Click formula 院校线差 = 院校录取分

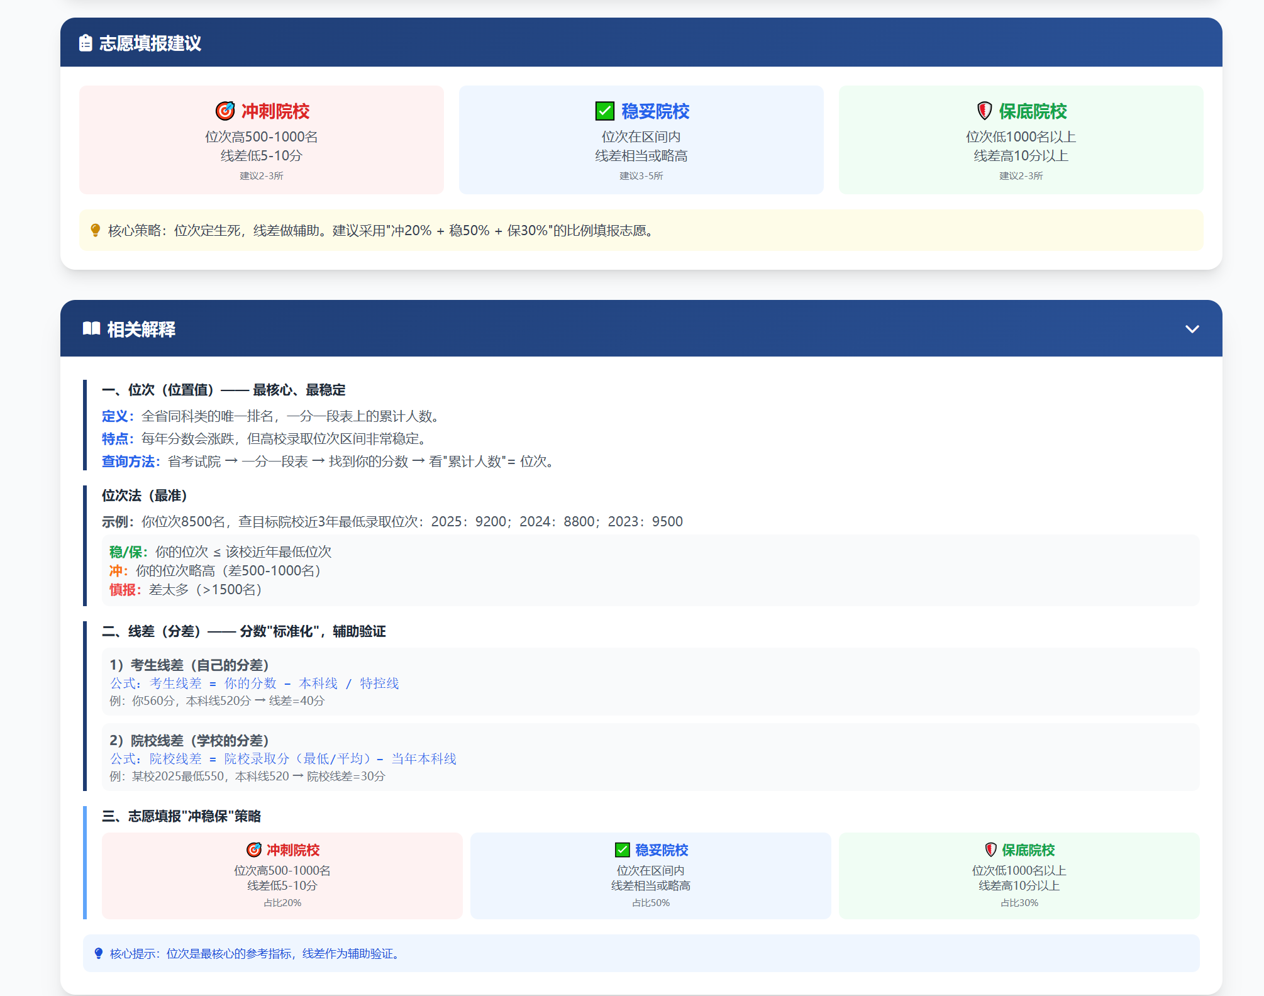(284, 758)
